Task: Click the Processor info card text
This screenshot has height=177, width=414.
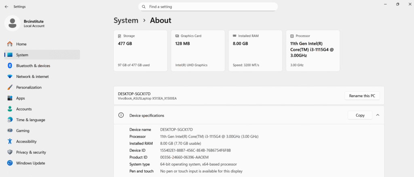Action: (312, 50)
